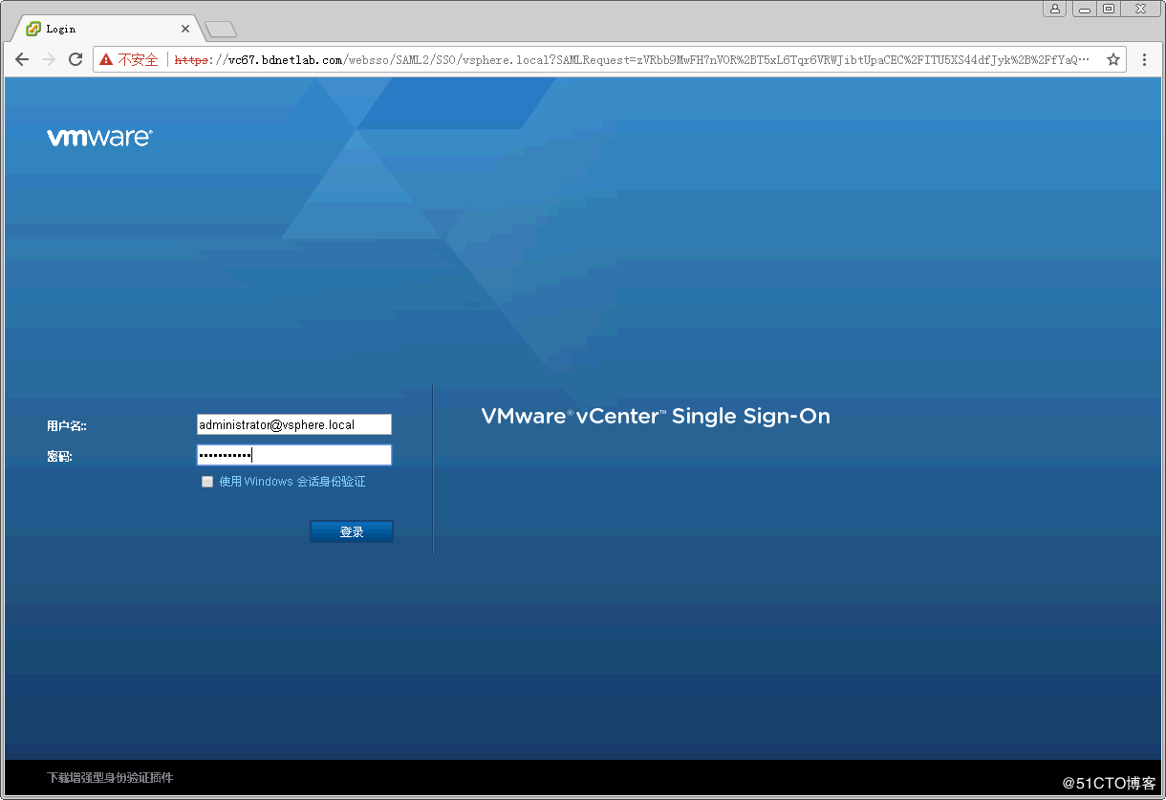Close the Login tab

point(185,29)
